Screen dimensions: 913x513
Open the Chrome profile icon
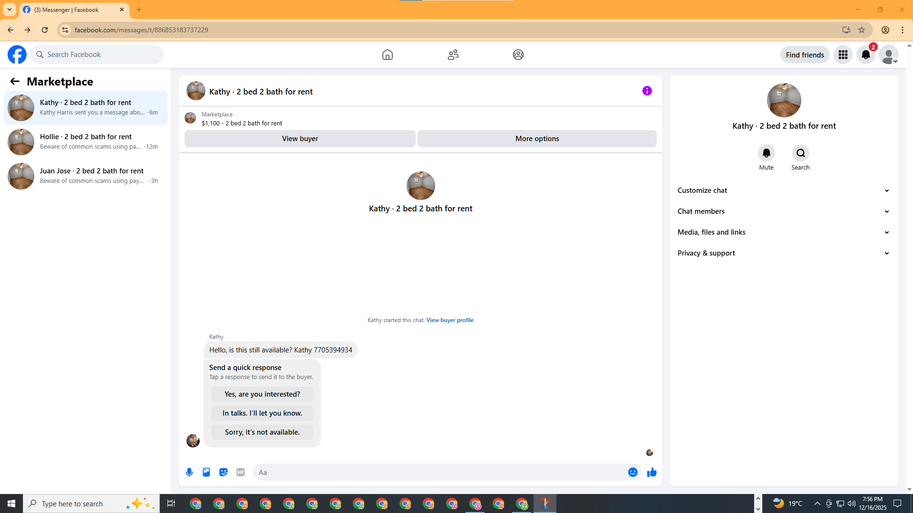tap(885, 30)
